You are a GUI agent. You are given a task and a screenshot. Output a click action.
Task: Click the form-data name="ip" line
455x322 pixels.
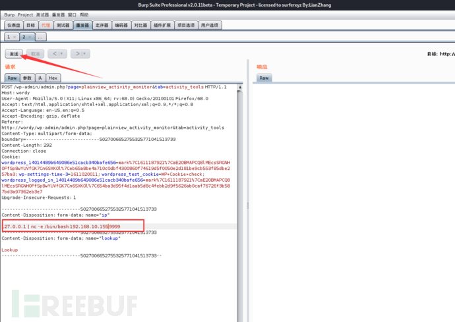click(x=55, y=215)
